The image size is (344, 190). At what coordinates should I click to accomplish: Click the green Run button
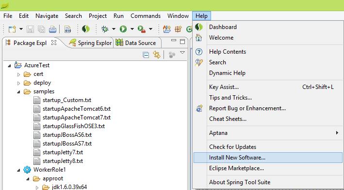click(123, 29)
